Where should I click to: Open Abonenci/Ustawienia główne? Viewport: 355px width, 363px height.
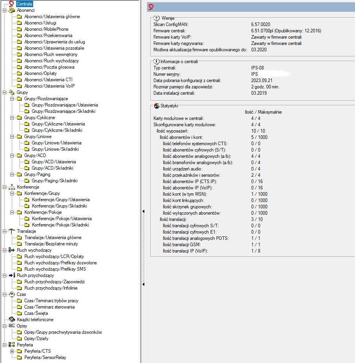pyautogui.click(x=52, y=17)
